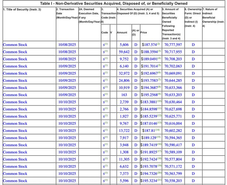Screen dimensions: 227x185
Task: Click the amount 59,642 link
Action: (x=124, y=52)
